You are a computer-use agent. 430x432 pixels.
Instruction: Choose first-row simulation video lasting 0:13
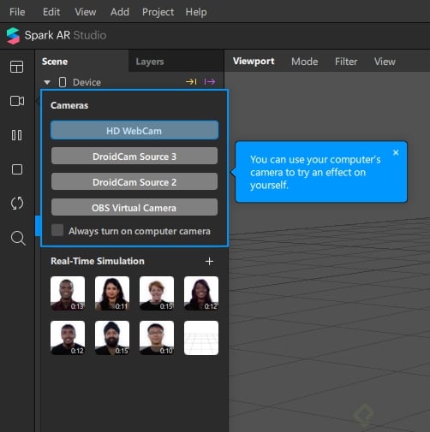click(x=68, y=293)
